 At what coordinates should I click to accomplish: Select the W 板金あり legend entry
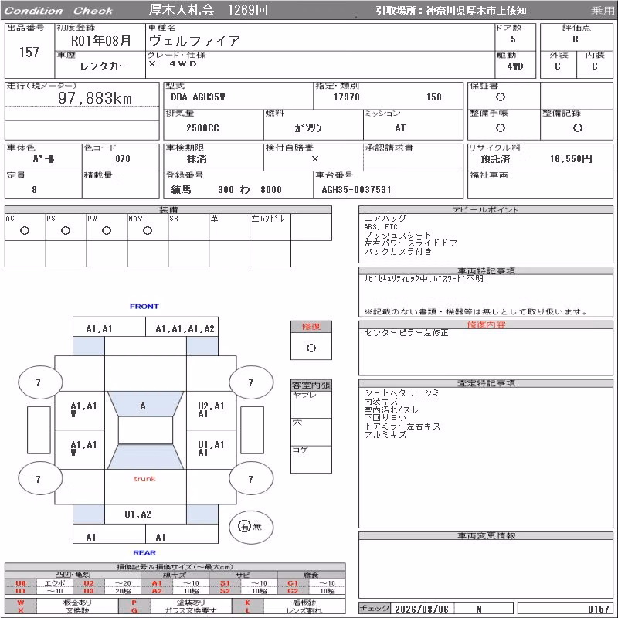61,603
